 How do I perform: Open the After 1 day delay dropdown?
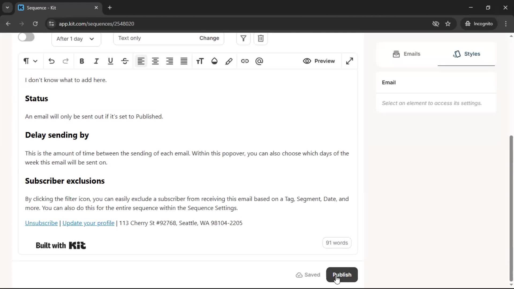(x=76, y=39)
